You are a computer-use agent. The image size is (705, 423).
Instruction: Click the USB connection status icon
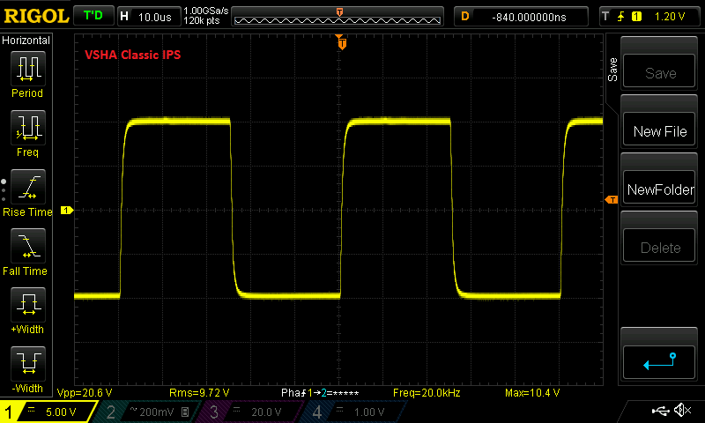pos(660,411)
